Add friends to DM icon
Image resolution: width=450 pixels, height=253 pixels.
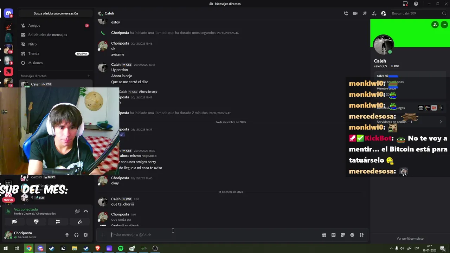(x=374, y=13)
